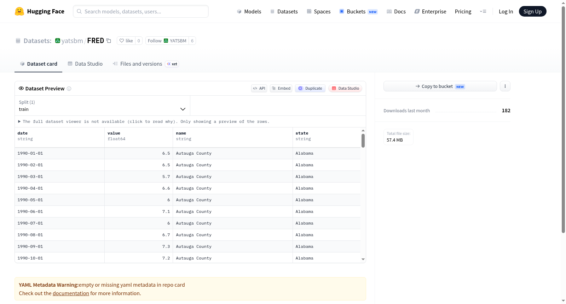Click the value column header
The width and height of the screenshot is (566, 304).
(139, 137)
